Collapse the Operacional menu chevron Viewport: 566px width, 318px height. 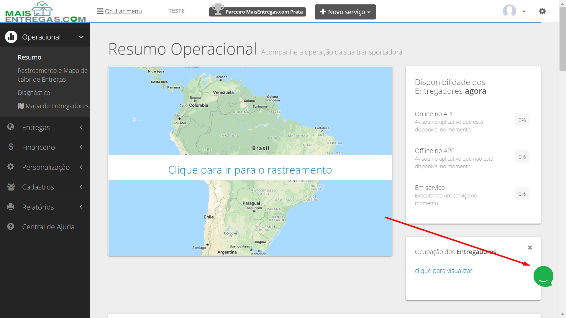[81, 37]
